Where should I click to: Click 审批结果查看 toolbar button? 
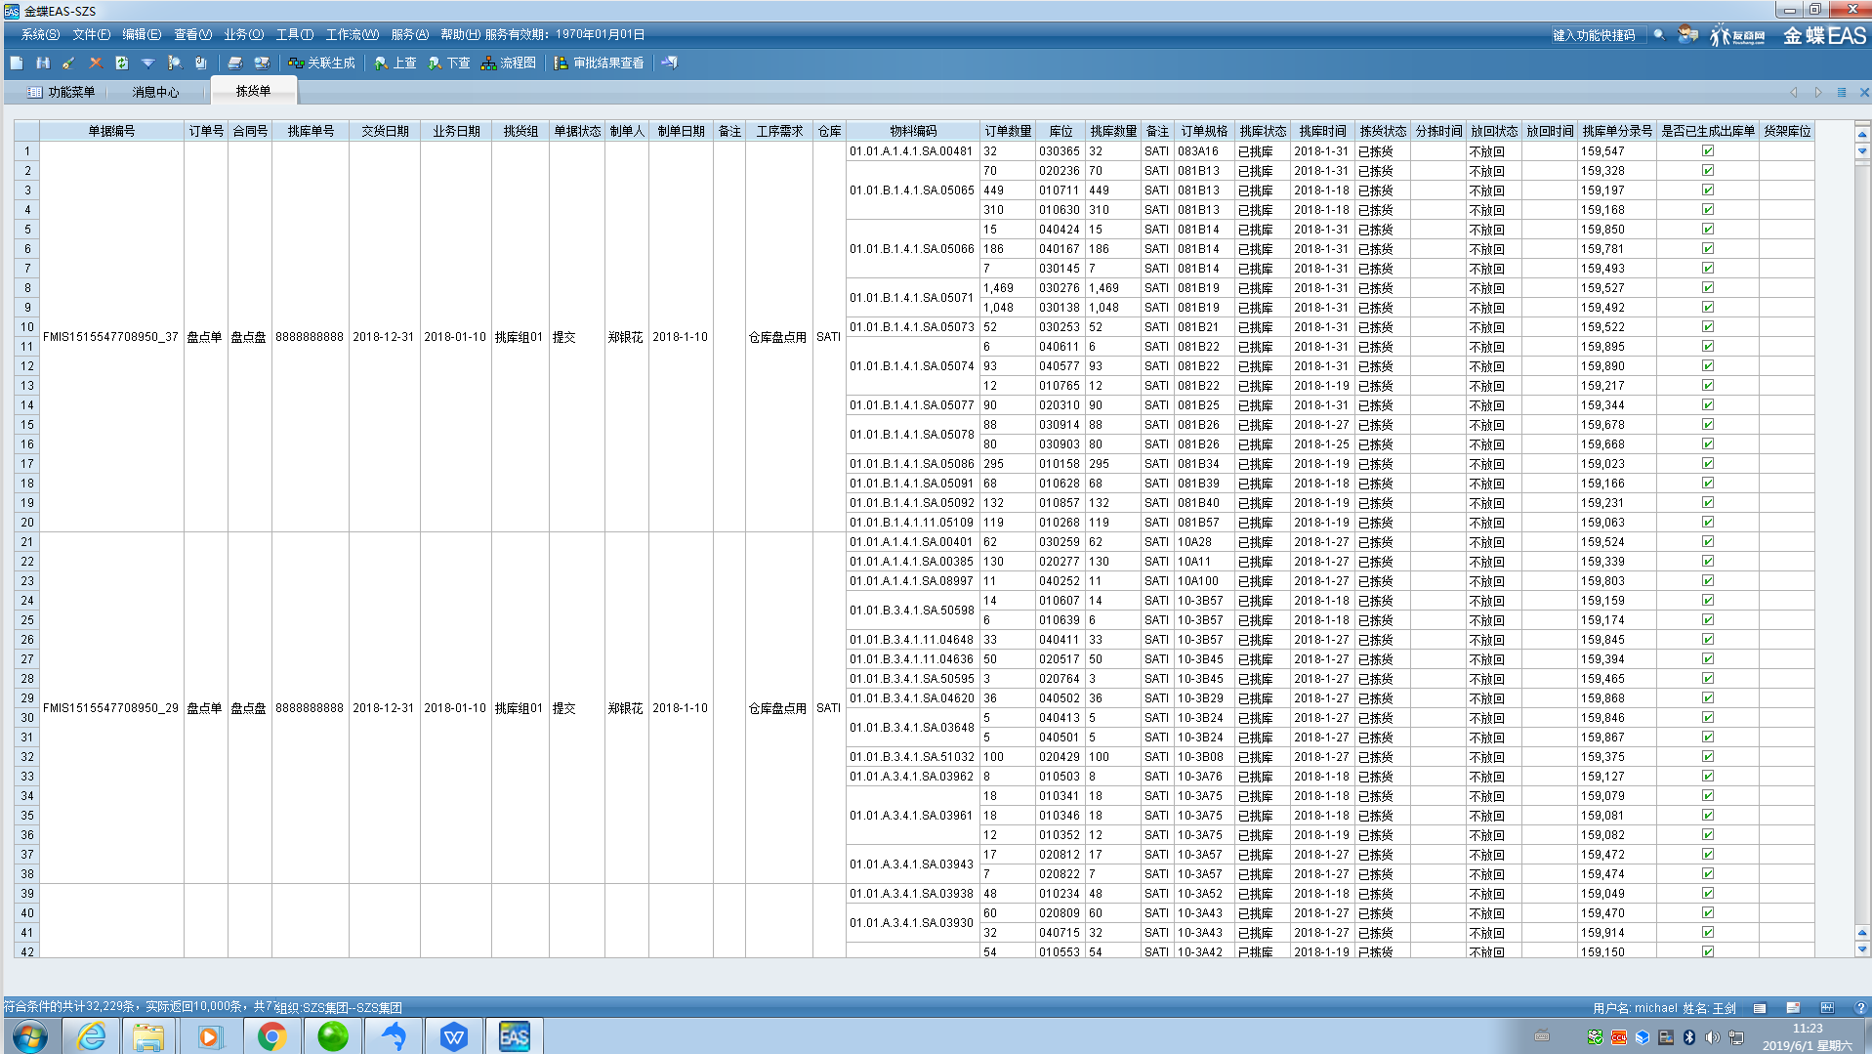[599, 63]
